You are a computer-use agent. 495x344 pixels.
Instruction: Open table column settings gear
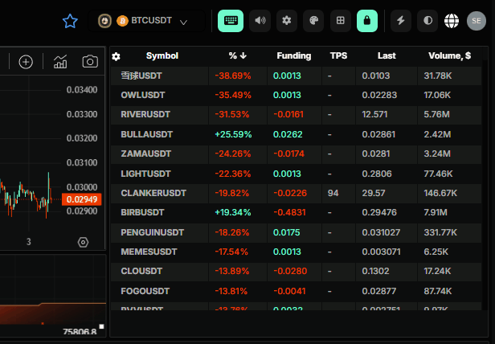point(117,56)
